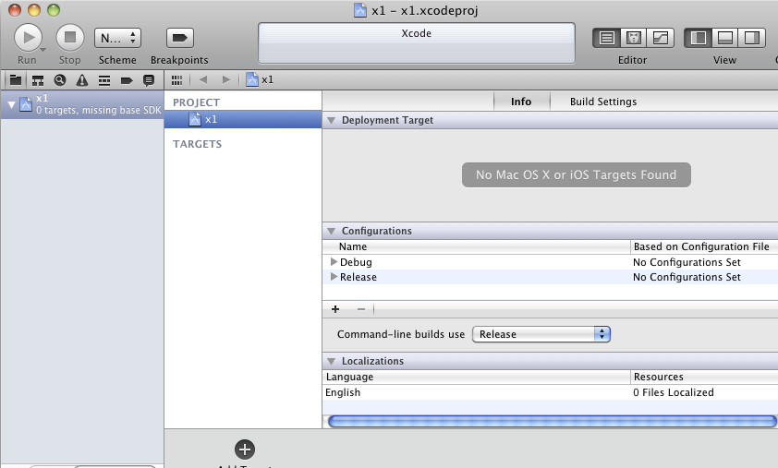This screenshot has width=778, height=468.
Task: Toggle the Utilities pane view
Action: (752, 38)
